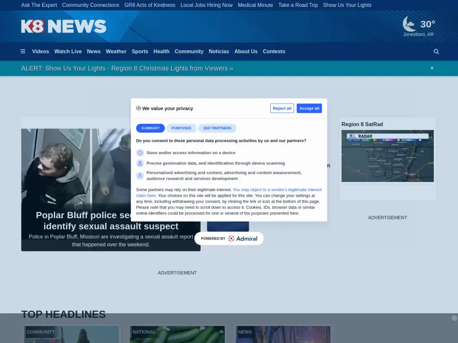Click the search magnifier icon

pyautogui.click(x=436, y=52)
